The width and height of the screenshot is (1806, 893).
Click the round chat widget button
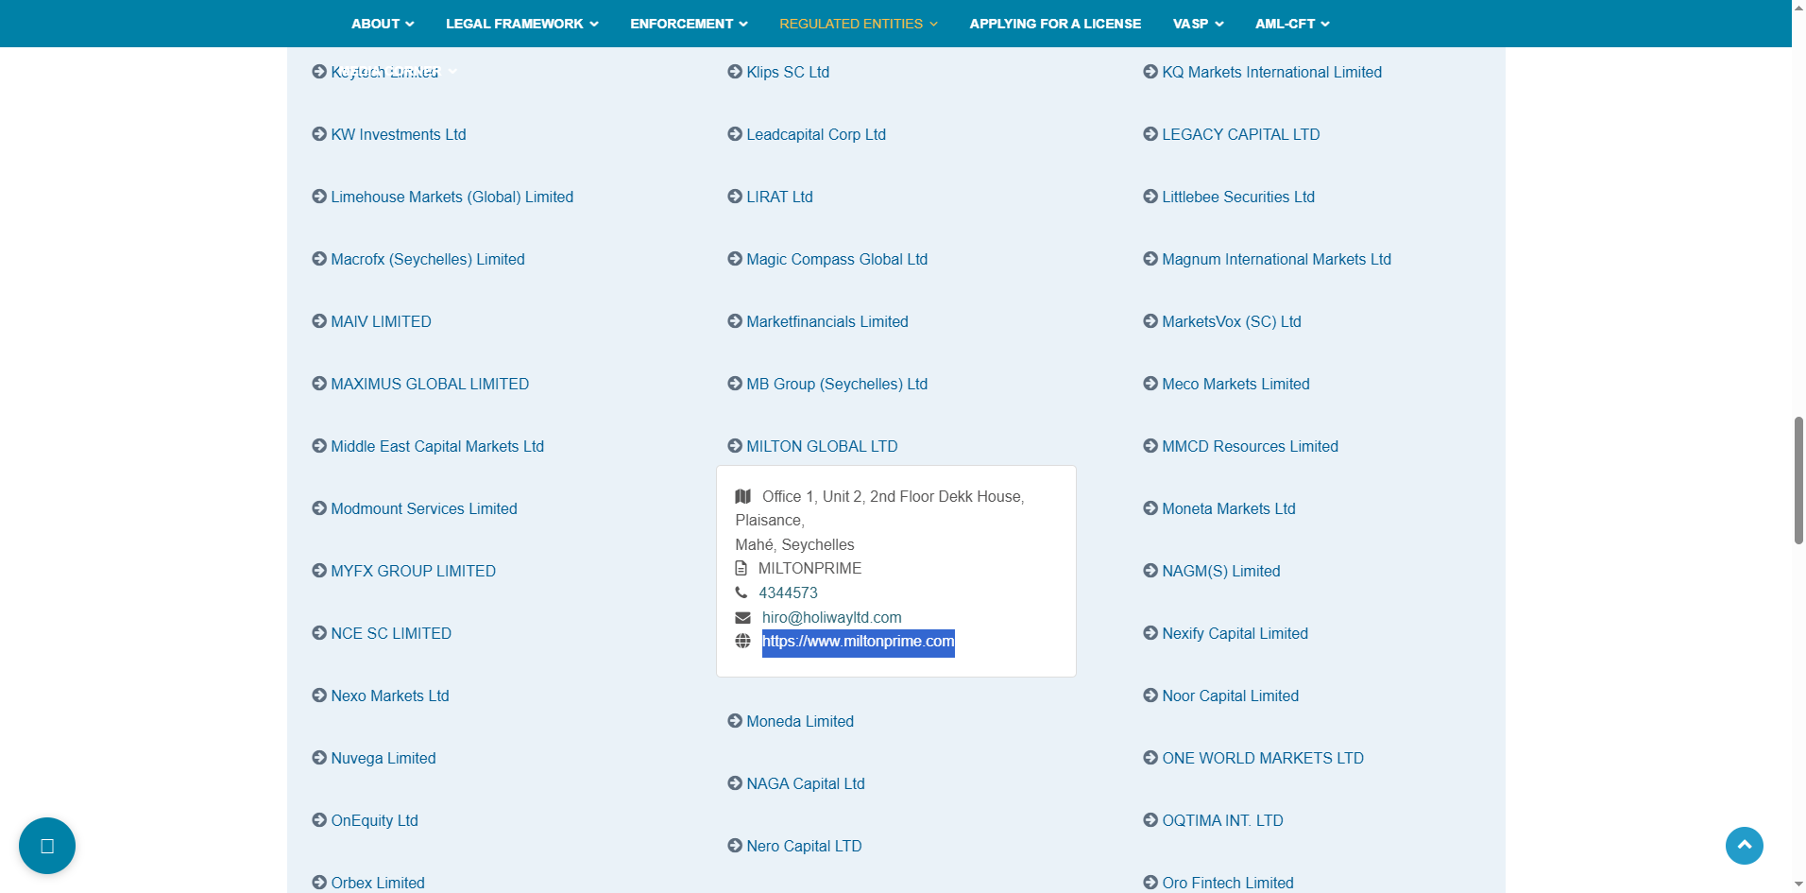[47, 846]
